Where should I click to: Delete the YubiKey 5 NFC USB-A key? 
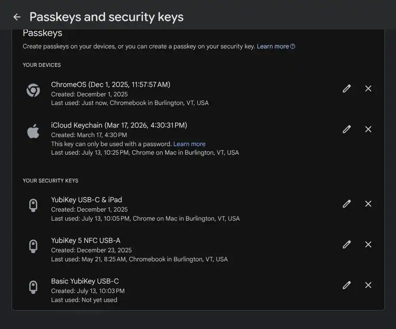pos(368,244)
